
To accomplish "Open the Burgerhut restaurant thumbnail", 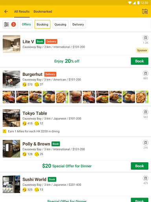I will tap(11, 79).
